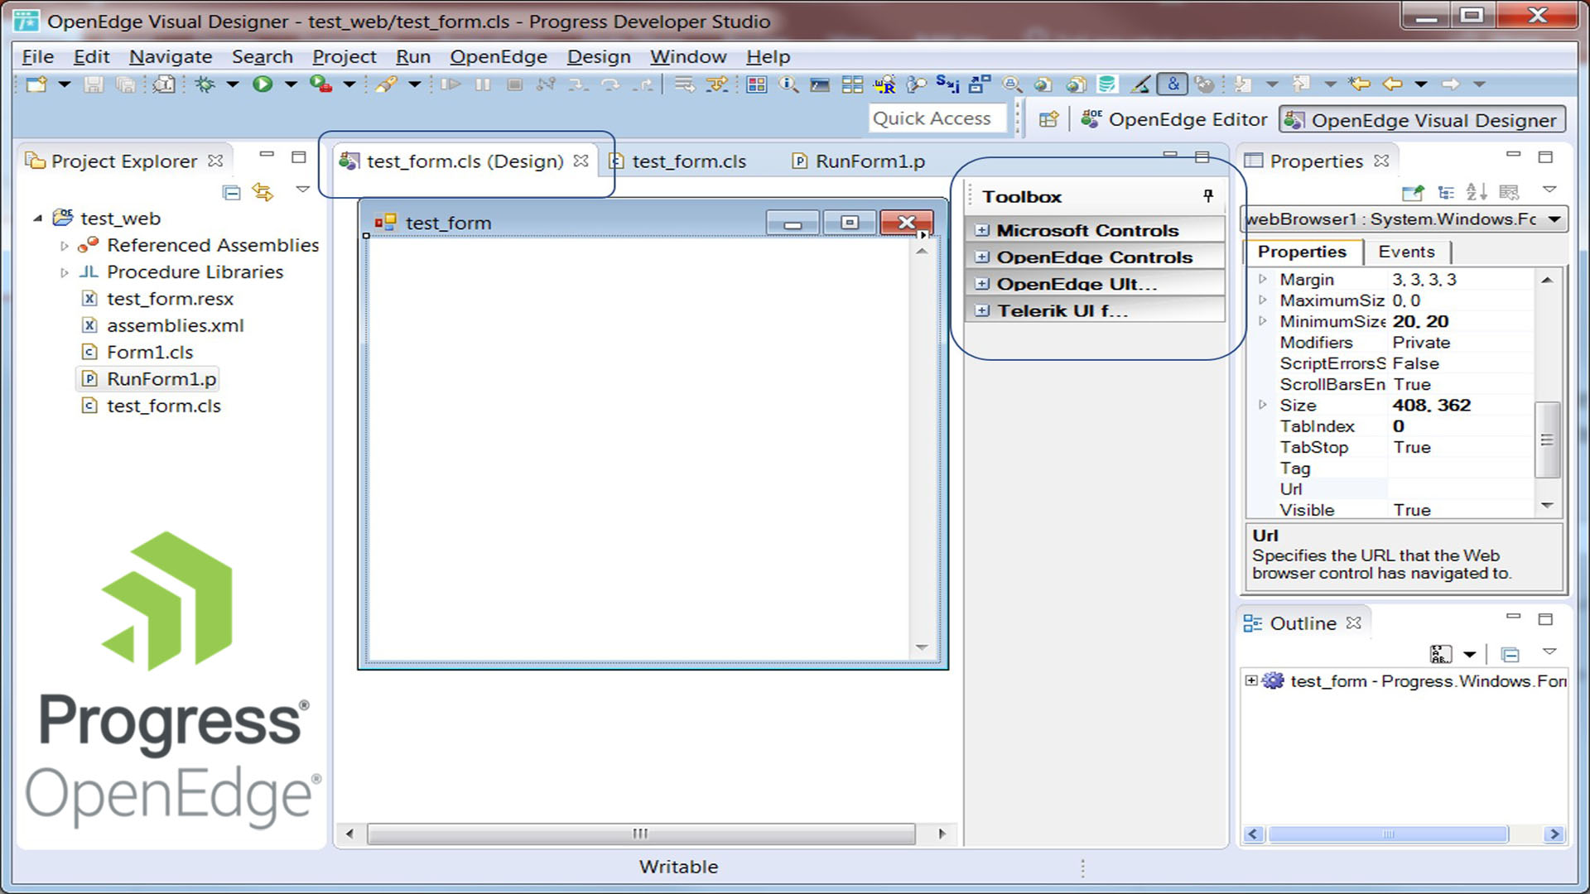This screenshot has width=1590, height=894.
Task: Toggle the ampersand toolbar button
Action: 1173,84
